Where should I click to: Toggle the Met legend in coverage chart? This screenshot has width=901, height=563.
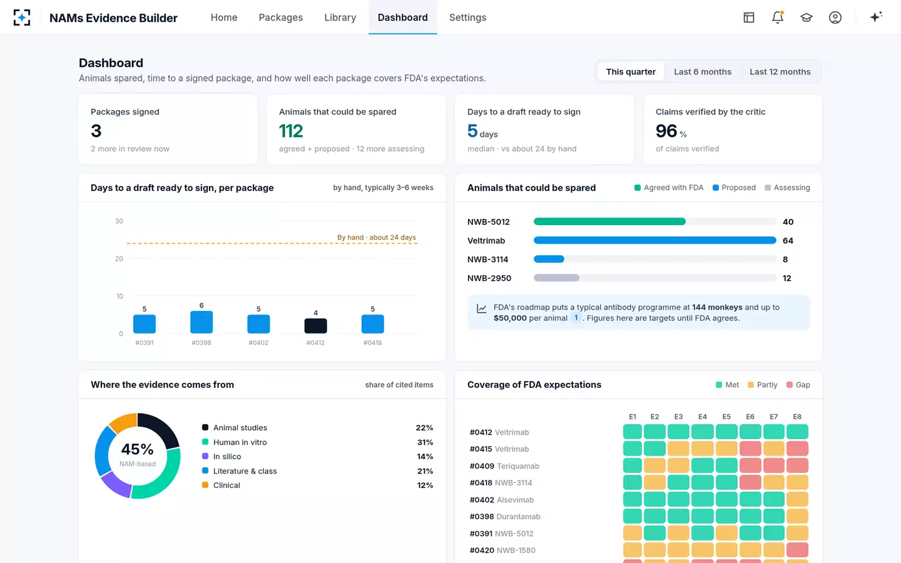pyautogui.click(x=727, y=385)
